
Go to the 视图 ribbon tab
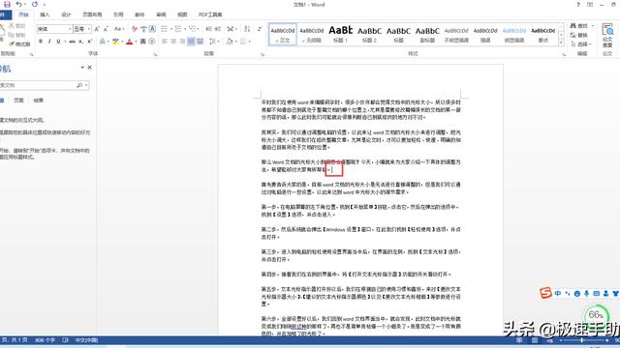[182, 14]
